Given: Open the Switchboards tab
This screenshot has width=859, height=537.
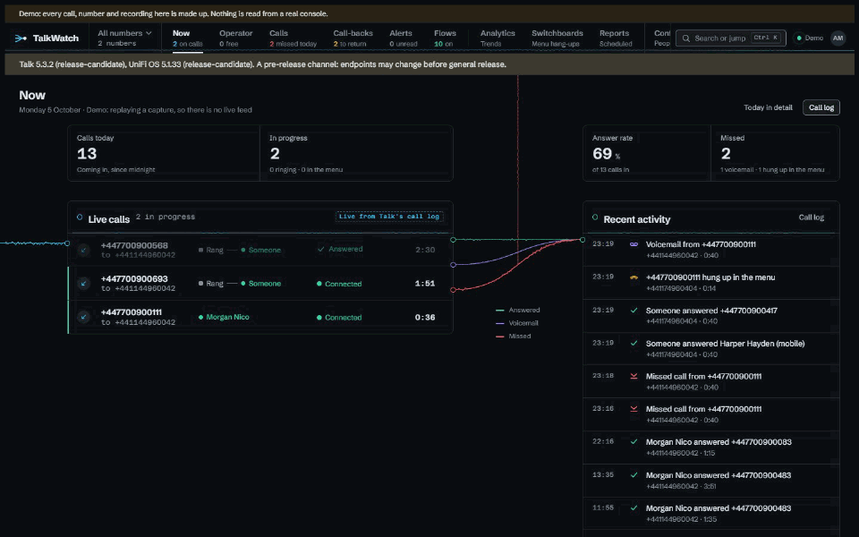Looking at the screenshot, I should [x=557, y=38].
